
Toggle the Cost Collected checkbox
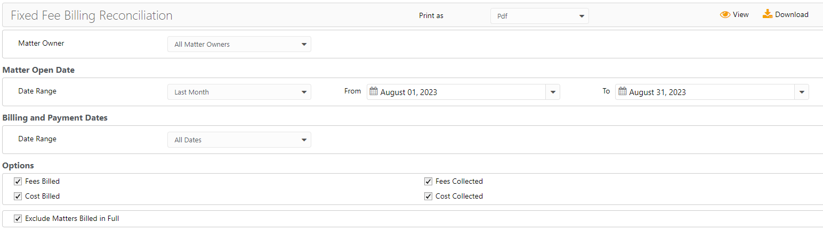(x=428, y=196)
